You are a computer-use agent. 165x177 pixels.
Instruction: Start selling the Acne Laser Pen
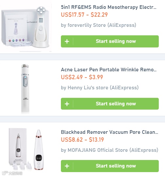click(x=110, y=104)
